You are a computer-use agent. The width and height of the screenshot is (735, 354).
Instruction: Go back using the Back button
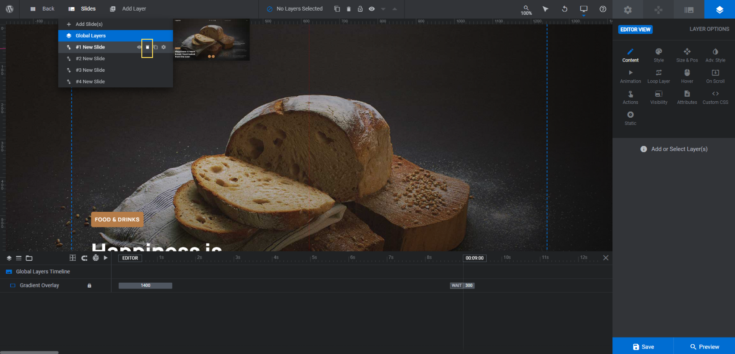(x=42, y=9)
